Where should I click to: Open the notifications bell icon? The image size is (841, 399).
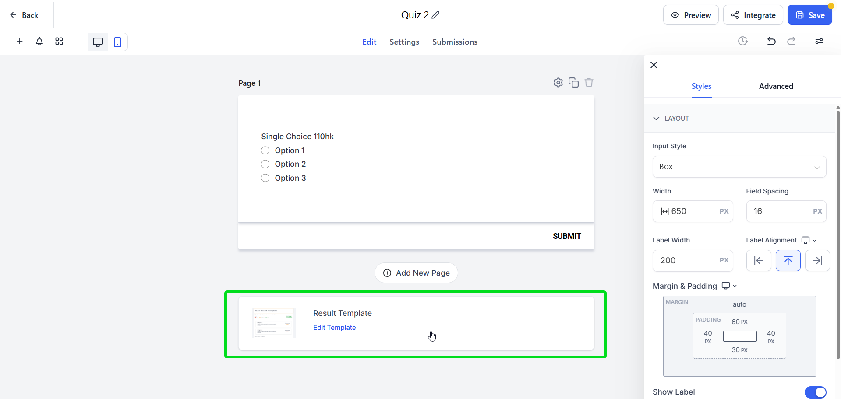click(x=39, y=41)
